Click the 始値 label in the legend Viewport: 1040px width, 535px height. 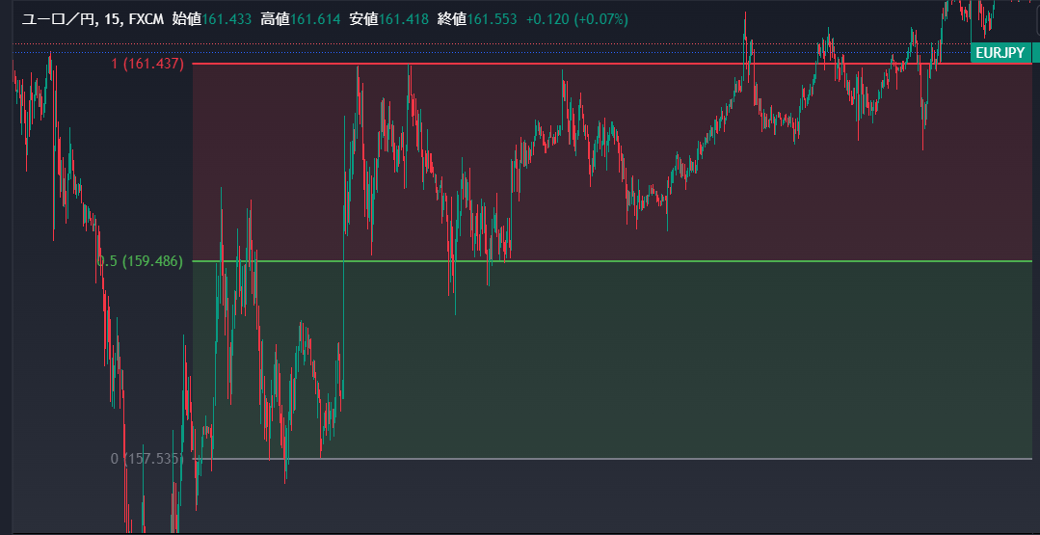[x=186, y=19]
